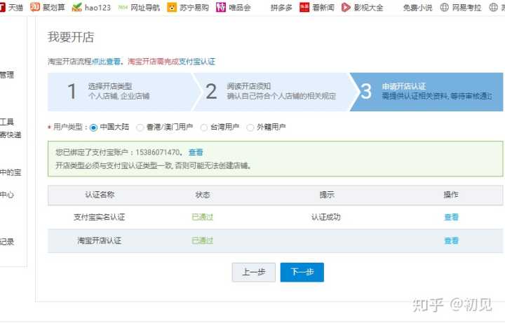Screen dimensions: 505x325
Task: Open the 影视大全 bookmark icon
Action: tap(346, 8)
